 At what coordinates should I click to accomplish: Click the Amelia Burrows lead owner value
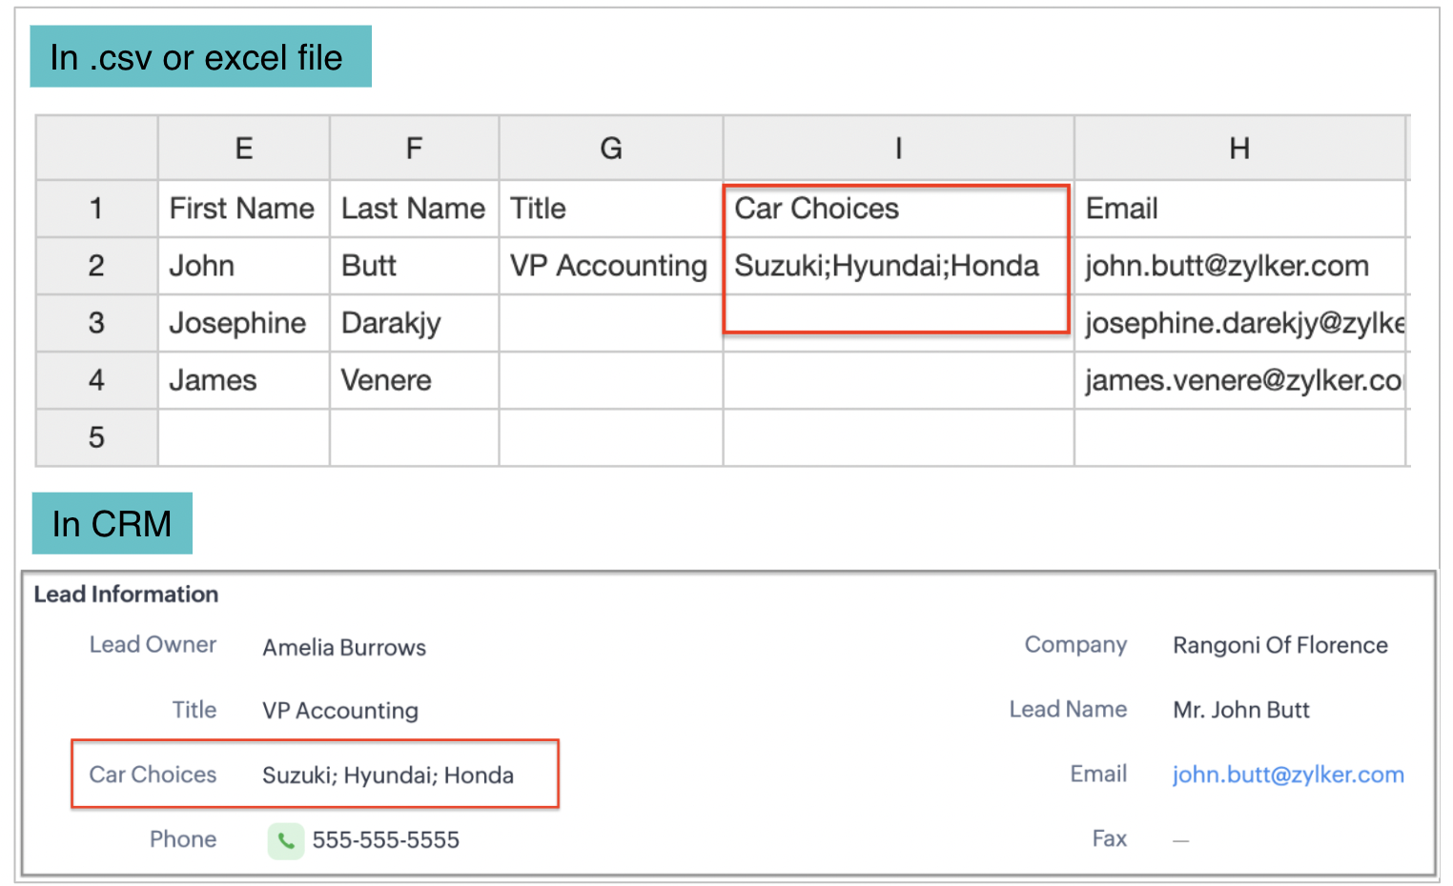(344, 648)
